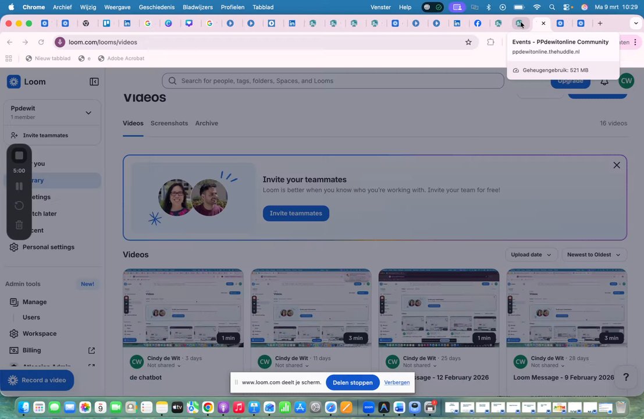Screen dimensions: 644x419
Task: Open the Adobe Acrobat bookmark
Action: click(x=121, y=58)
